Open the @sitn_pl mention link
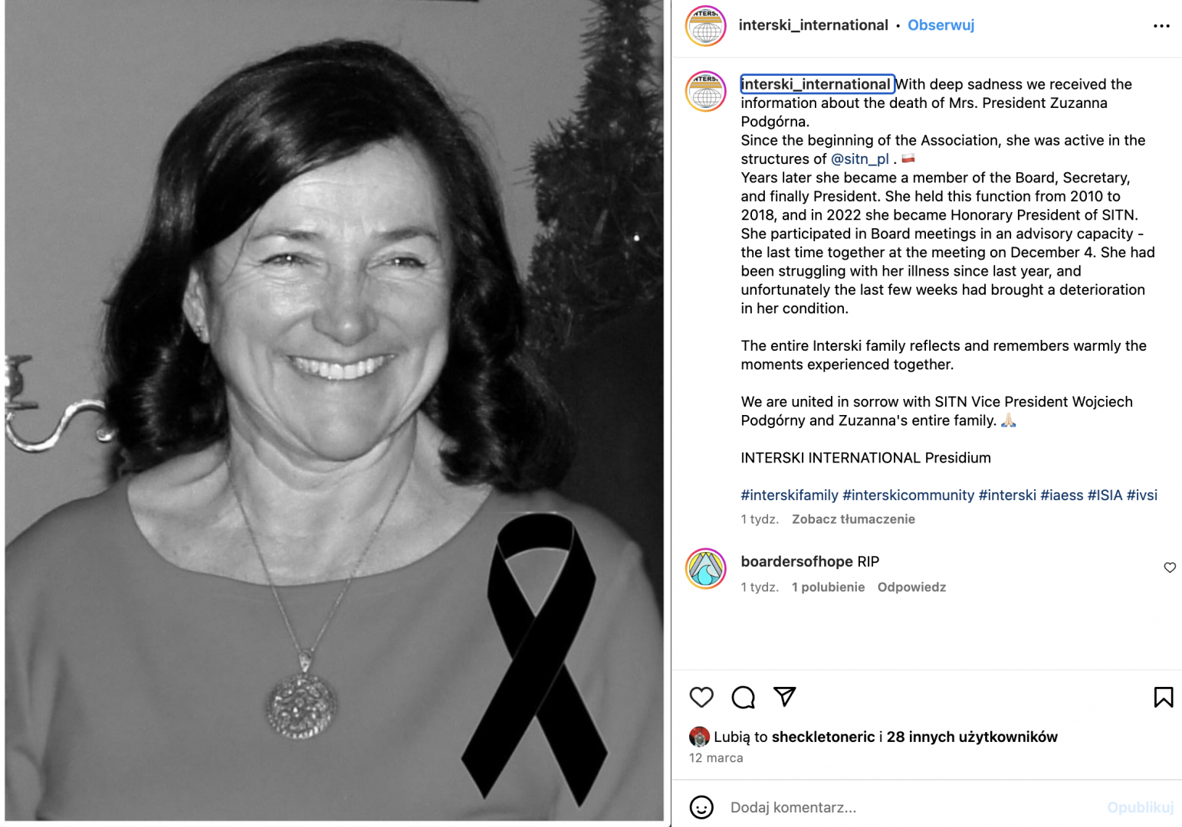 tap(859, 159)
